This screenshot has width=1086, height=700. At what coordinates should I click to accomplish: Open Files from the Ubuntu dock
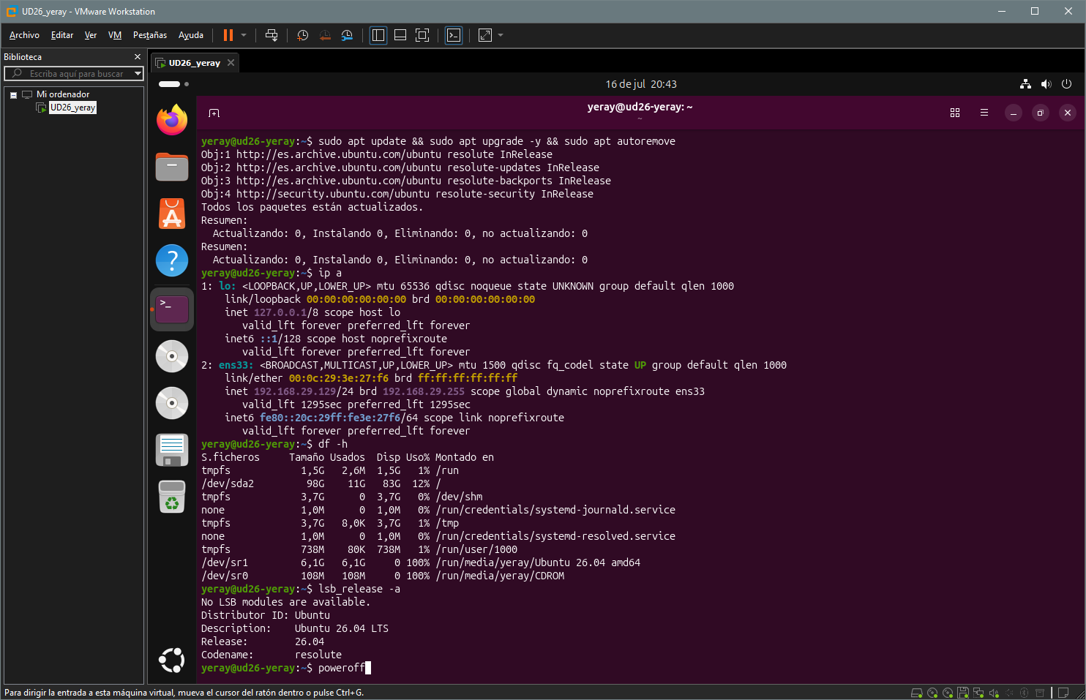[172, 167]
